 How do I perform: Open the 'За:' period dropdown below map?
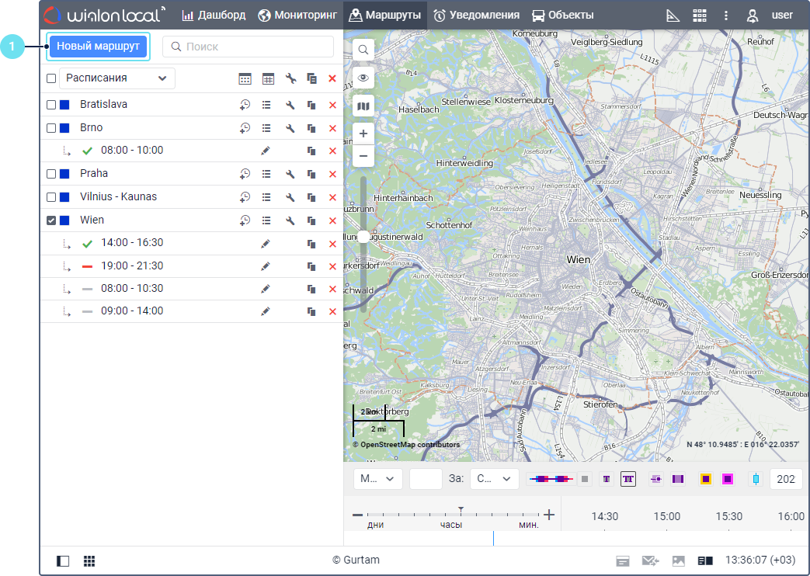pyautogui.click(x=494, y=479)
